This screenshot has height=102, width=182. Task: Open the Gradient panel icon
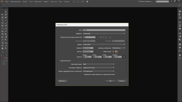pos(180,37)
